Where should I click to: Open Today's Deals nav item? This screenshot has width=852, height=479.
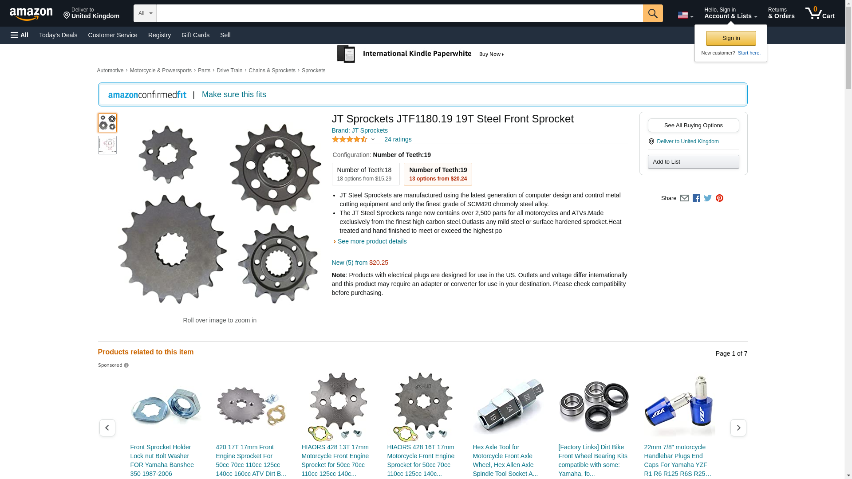[x=58, y=35]
